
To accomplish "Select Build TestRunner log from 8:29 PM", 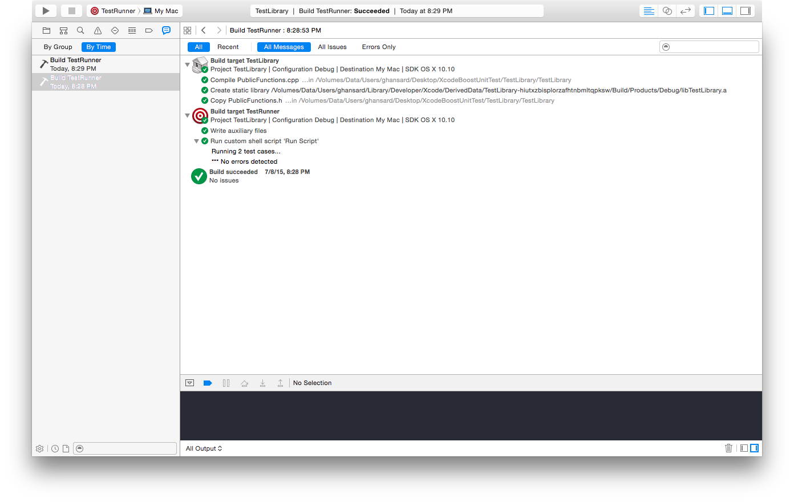I will pyautogui.click(x=106, y=64).
